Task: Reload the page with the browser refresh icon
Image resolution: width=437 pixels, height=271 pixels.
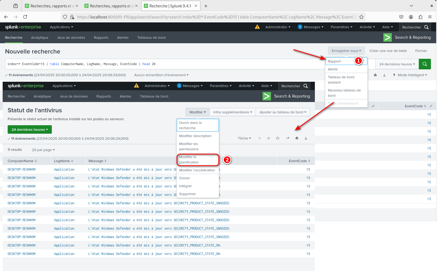Action: pos(25,17)
